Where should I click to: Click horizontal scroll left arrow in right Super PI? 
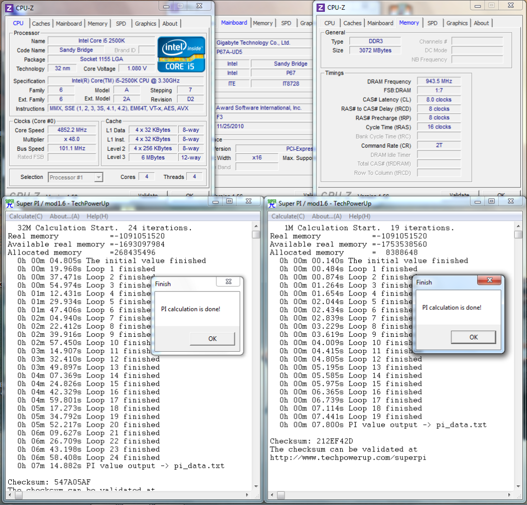[x=272, y=495]
